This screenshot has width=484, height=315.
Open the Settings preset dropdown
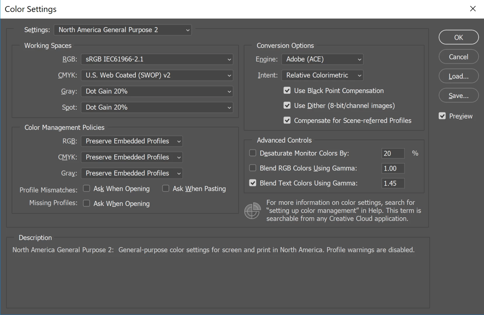pos(123,30)
